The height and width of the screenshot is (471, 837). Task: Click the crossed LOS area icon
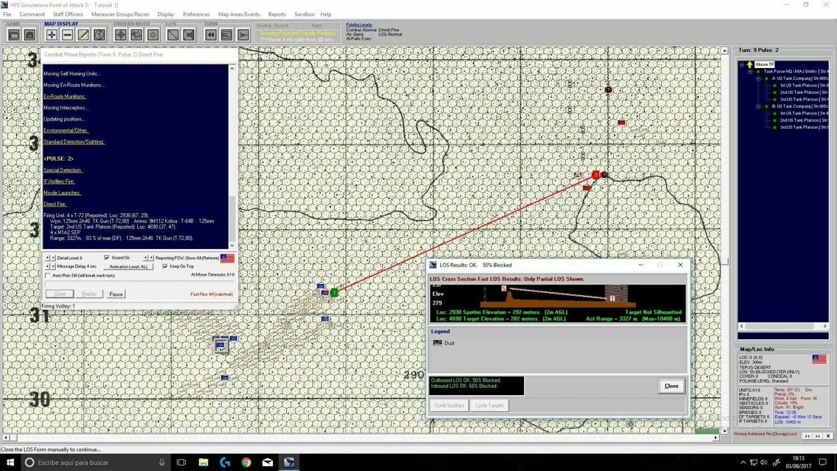(x=189, y=35)
